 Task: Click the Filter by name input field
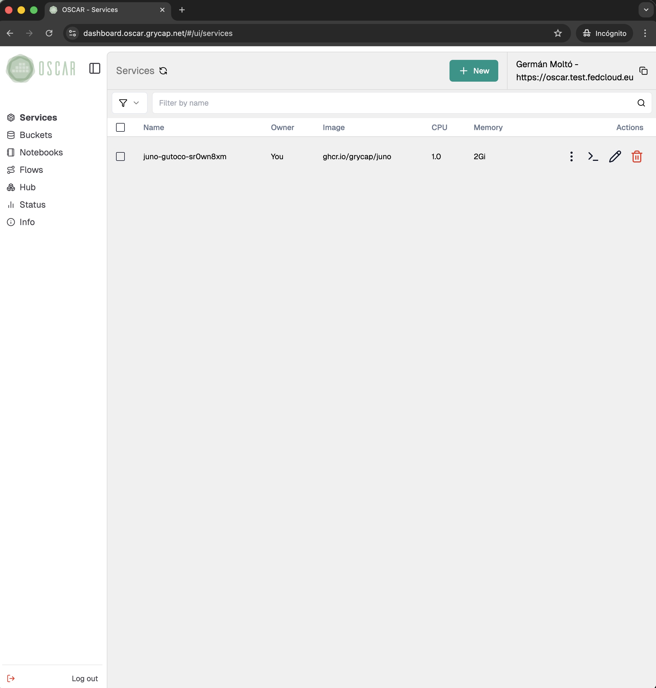coord(315,103)
